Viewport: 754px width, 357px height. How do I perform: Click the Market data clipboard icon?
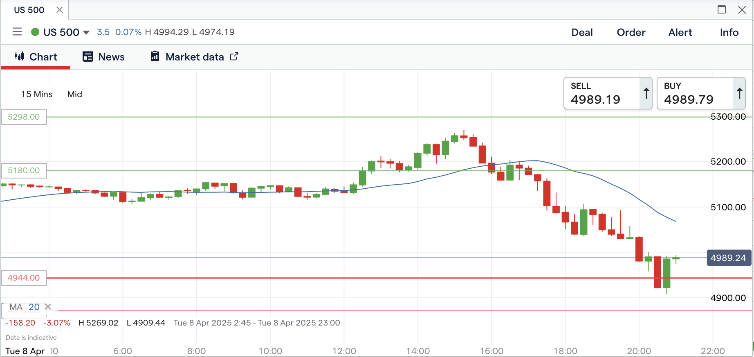[x=155, y=56]
